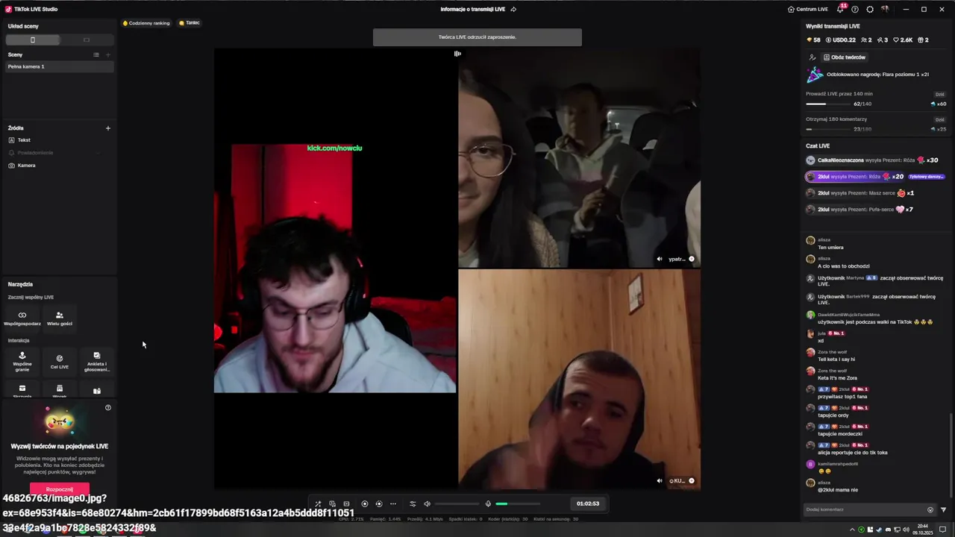Expand the Powiadomienie source chevron

[98, 153]
